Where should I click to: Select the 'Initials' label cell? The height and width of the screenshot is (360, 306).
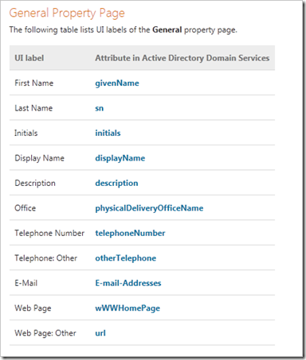click(26, 133)
